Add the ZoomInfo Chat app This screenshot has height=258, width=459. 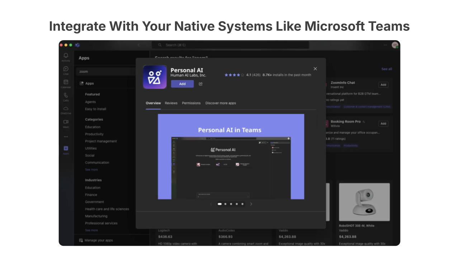click(383, 85)
